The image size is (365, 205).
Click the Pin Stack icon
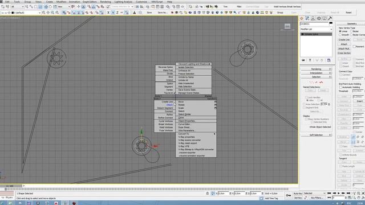[303, 60]
